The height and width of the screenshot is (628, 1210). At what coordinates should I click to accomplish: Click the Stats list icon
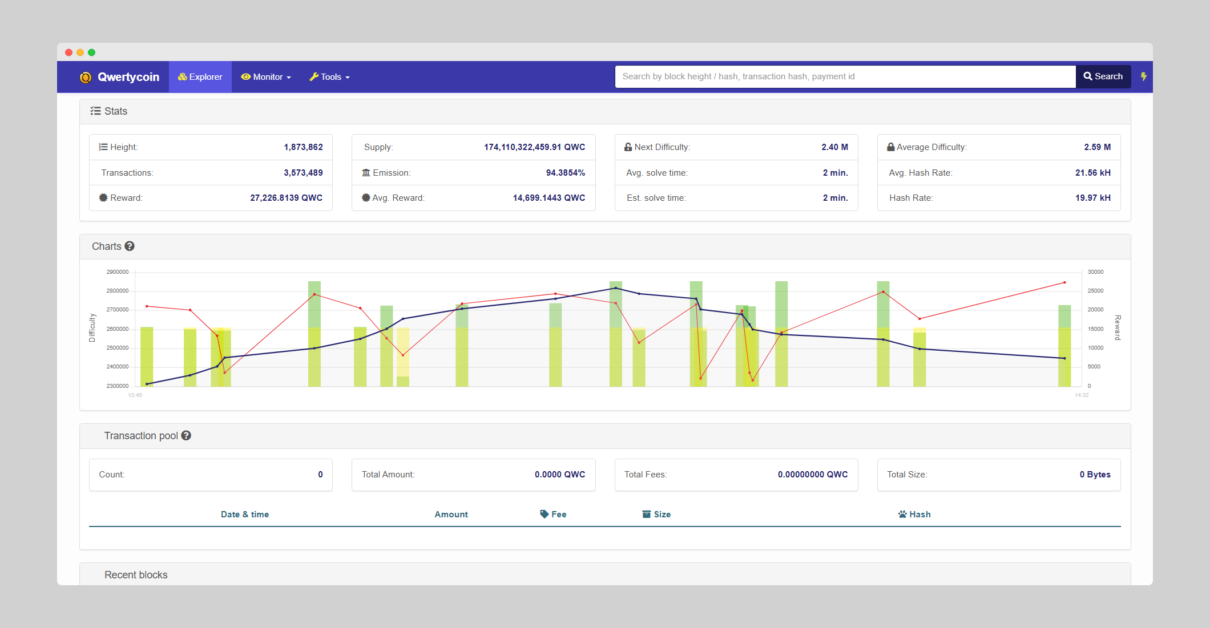(95, 111)
